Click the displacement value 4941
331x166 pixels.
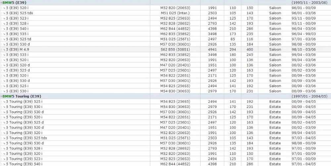pos(213,50)
